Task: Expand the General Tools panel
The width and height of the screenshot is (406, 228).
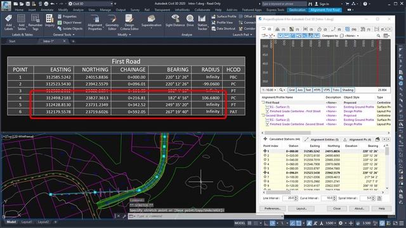Action: coord(63,34)
